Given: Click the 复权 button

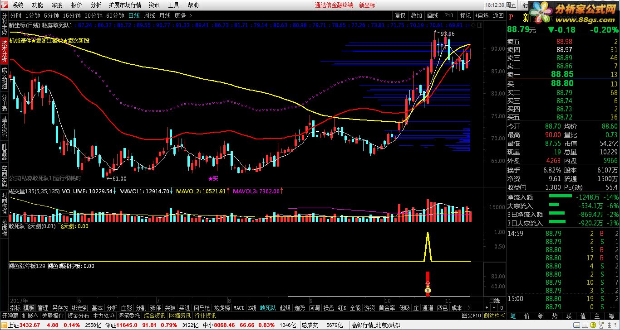Looking at the screenshot, I should point(400,15).
